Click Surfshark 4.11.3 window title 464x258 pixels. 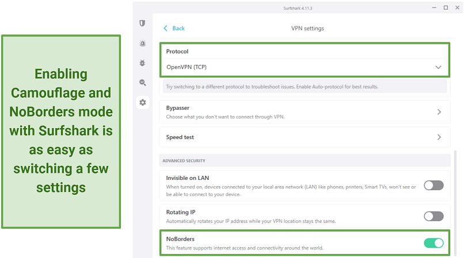click(298, 8)
